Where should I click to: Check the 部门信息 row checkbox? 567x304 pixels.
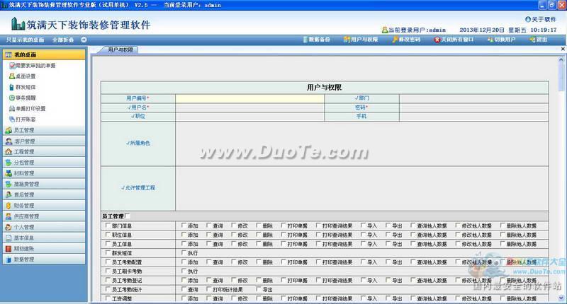108,226
